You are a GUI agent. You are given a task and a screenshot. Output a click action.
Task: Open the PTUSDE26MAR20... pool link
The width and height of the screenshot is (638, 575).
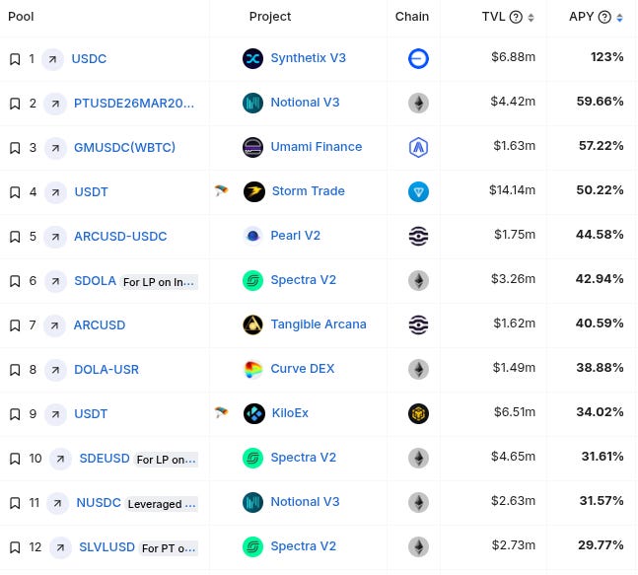tap(134, 104)
